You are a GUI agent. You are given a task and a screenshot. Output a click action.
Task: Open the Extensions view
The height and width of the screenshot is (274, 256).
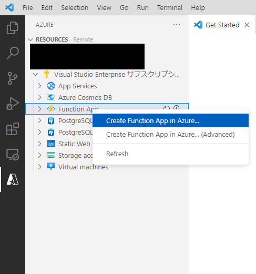tap(13, 129)
